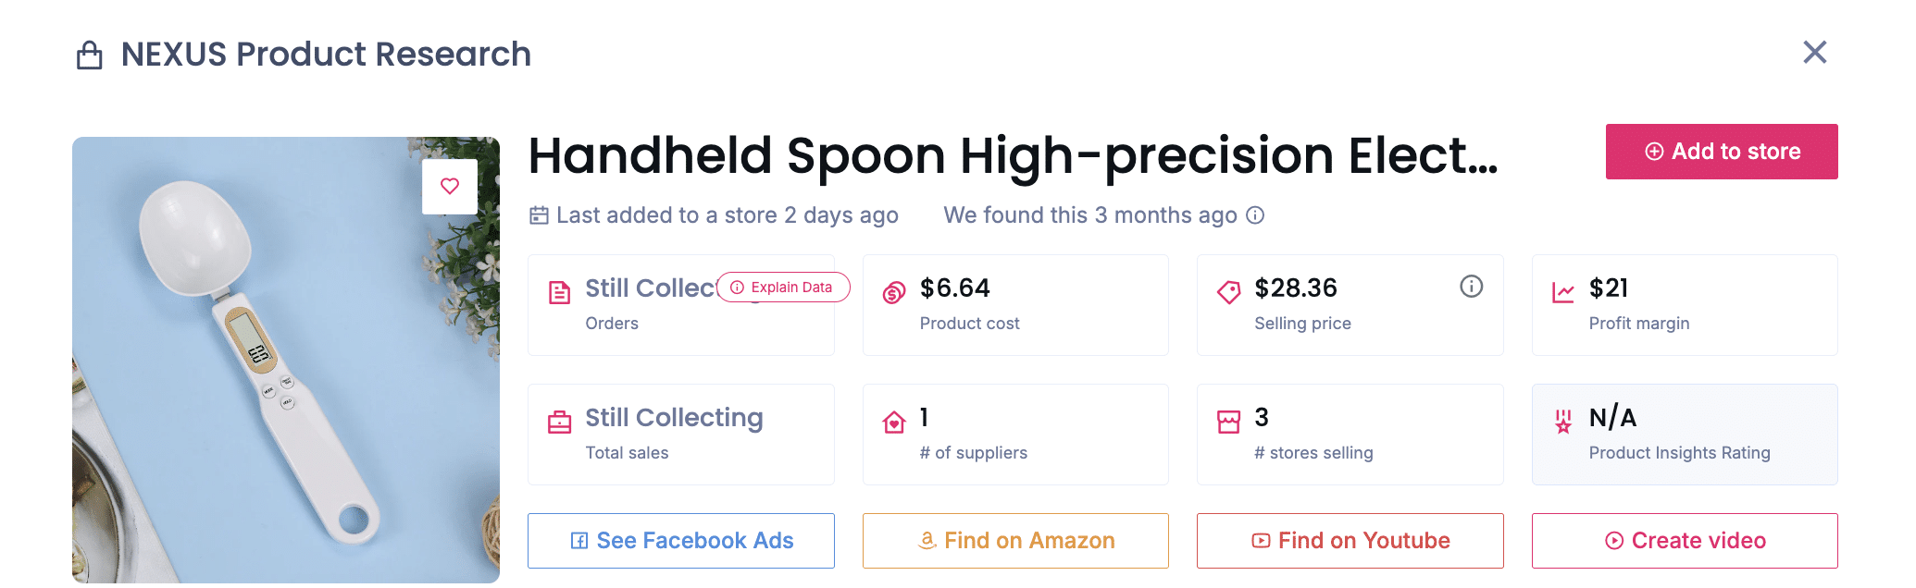Click the house icon beside '# of suppliers'

pyautogui.click(x=894, y=421)
